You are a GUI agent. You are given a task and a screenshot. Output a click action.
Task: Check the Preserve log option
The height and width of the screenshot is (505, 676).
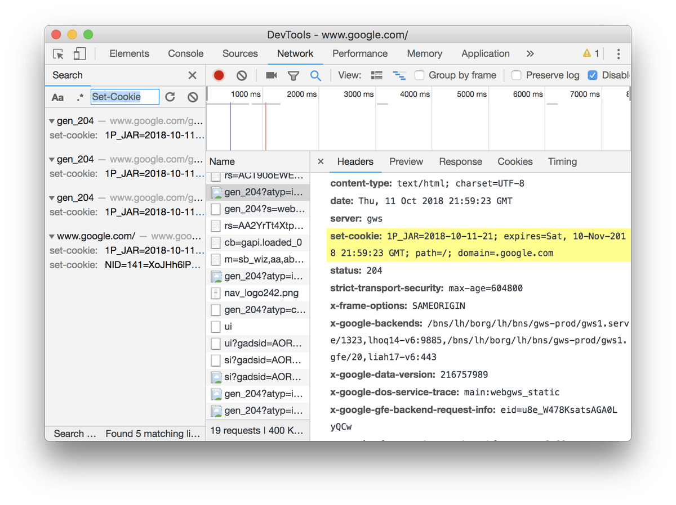[517, 75]
